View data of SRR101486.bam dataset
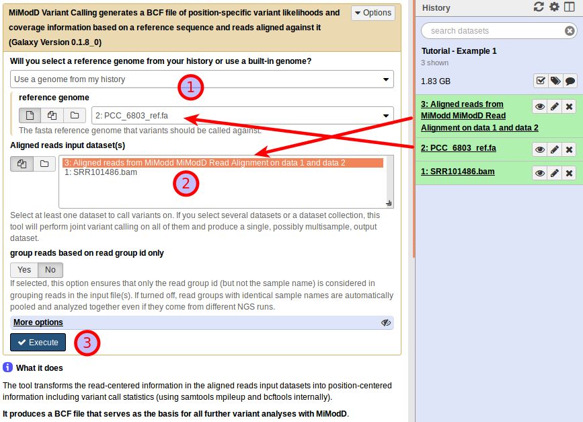The height and width of the screenshot is (422, 583). click(540, 173)
